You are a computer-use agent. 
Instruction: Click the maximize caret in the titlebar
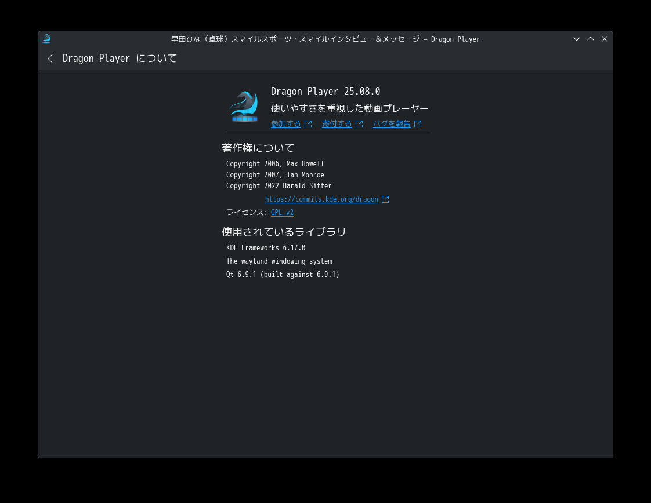590,39
